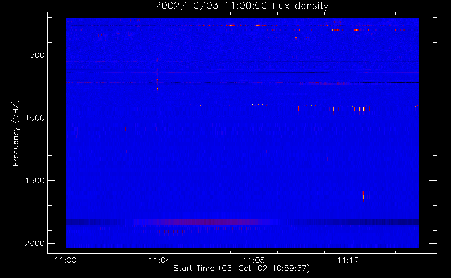Select the 2000 frequency axis label
This screenshot has height=278, width=451.
point(35,244)
